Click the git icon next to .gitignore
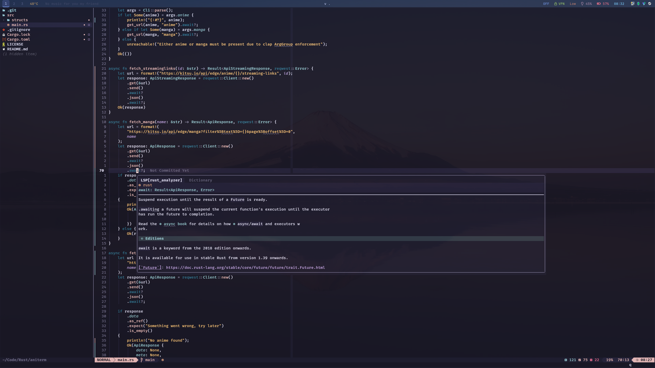Image resolution: width=655 pixels, height=368 pixels. point(4,30)
